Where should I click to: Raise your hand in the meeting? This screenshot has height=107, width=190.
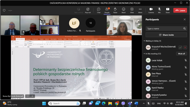[115, 10]
